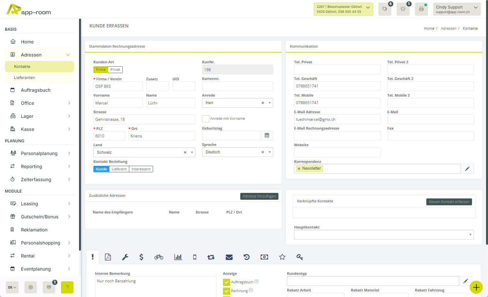Edit Korrespondenz with the pencil icon

click(x=467, y=169)
